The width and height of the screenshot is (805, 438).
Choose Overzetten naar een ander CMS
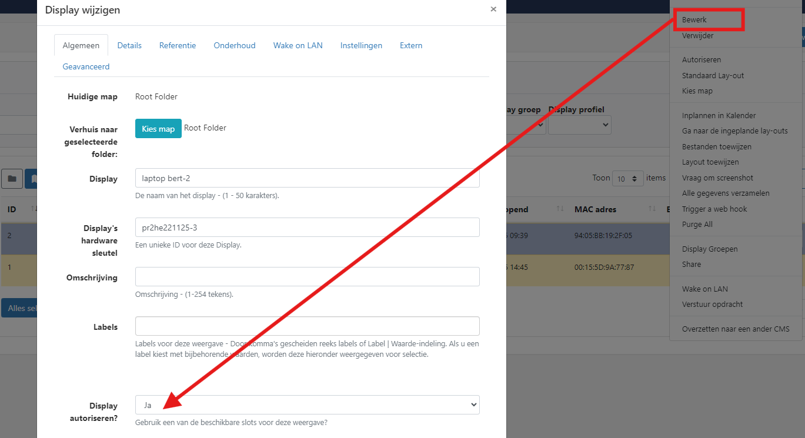point(736,329)
